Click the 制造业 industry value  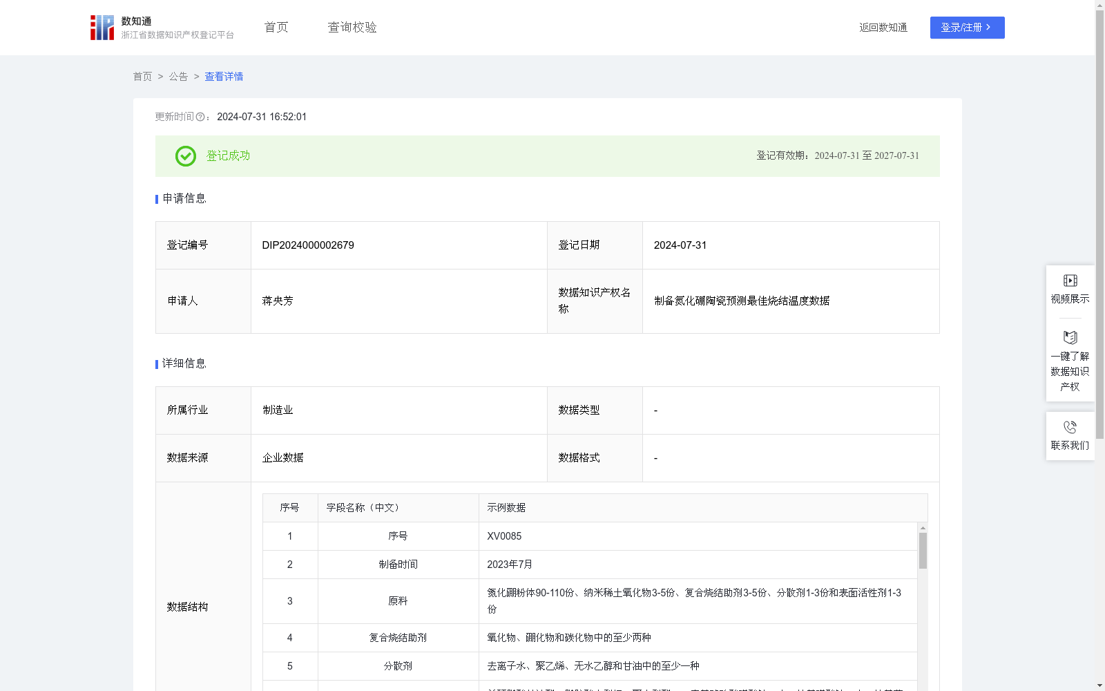pyautogui.click(x=278, y=410)
